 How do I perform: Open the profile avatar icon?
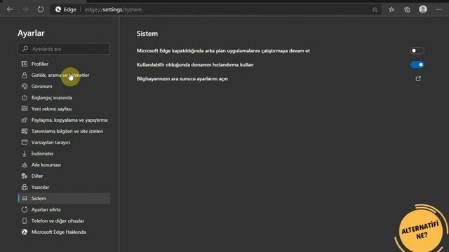tap(423, 9)
